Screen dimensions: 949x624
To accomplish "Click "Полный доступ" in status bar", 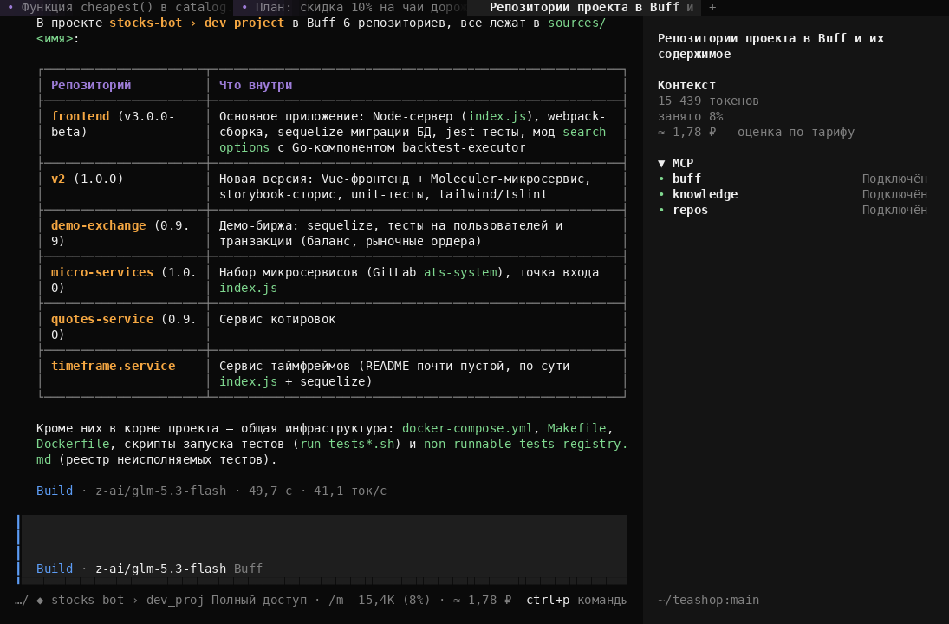I will [259, 600].
